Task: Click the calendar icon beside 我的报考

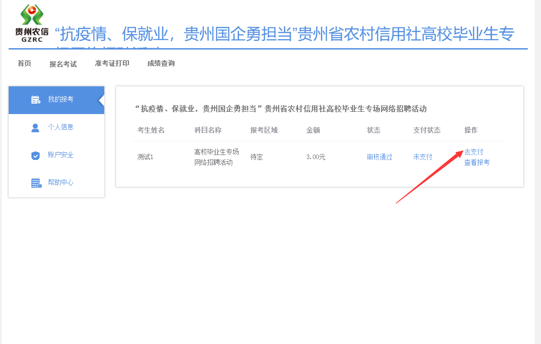Action: tap(36, 100)
